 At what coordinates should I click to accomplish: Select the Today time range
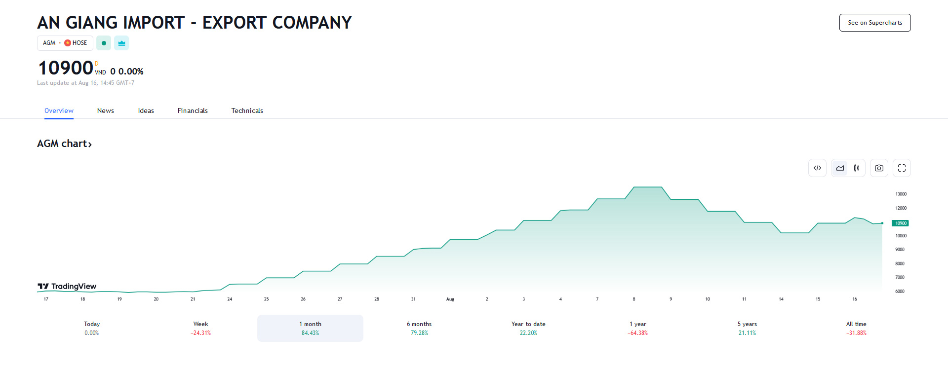pos(92,328)
